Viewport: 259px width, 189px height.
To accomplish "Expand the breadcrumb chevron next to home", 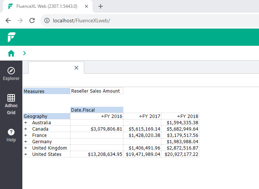I will click(25, 53).
